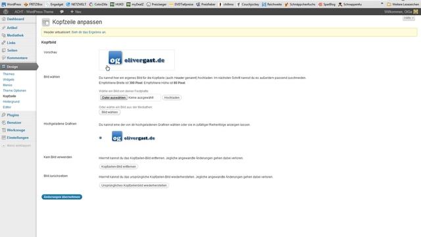Open Werkzeuge in sidebar
Viewport: 421px width, 237px height.
coord(16,130)
